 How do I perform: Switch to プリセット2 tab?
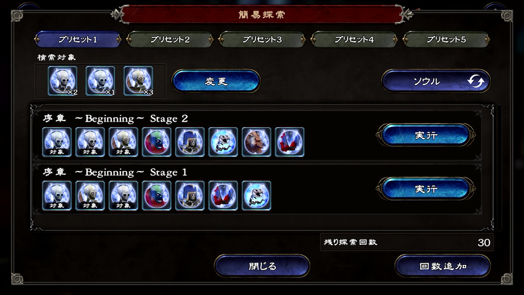point(170,40)
